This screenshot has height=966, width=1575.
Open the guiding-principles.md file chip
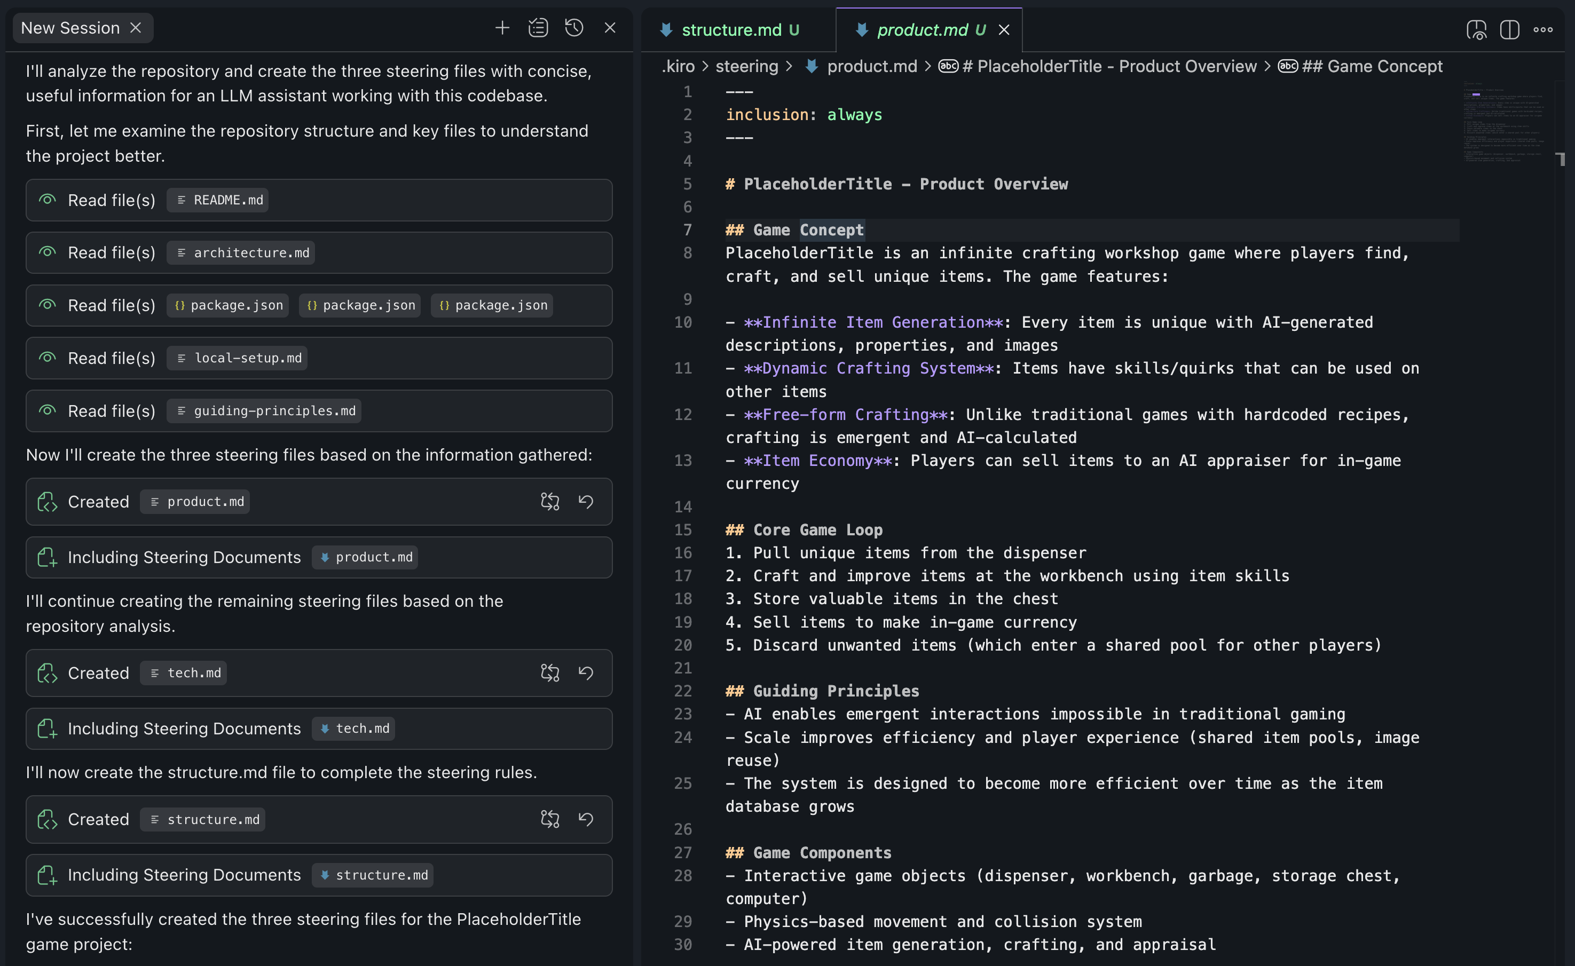click(264, 411)
